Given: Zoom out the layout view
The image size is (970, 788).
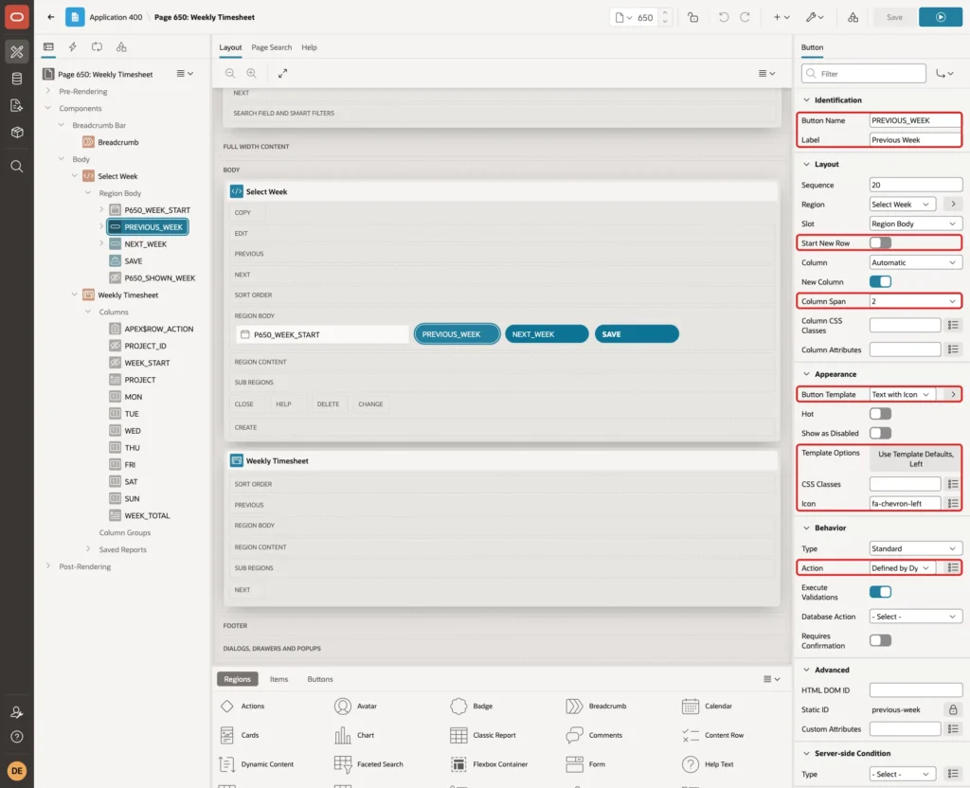Looking at the screenshot, I should click(230, 73).
